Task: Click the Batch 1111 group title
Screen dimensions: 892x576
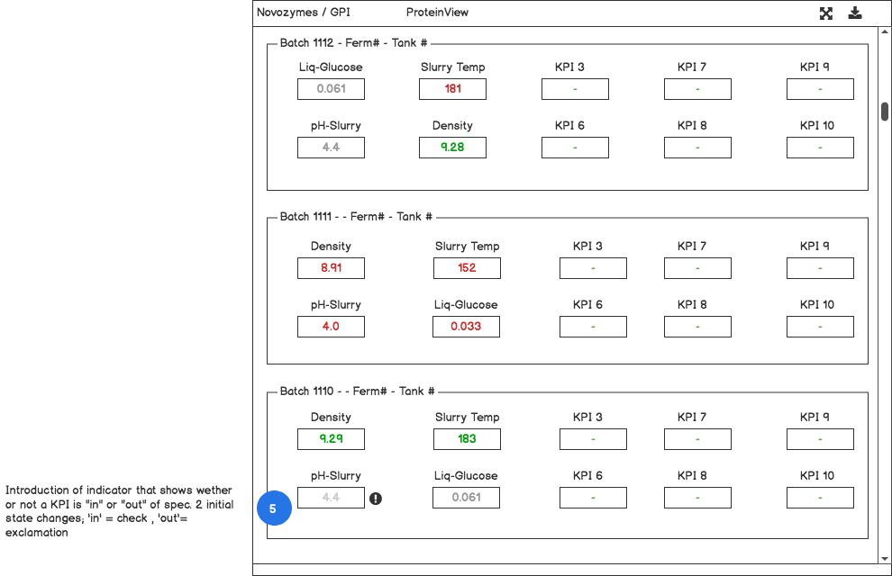Action: (x=356, y=217)
